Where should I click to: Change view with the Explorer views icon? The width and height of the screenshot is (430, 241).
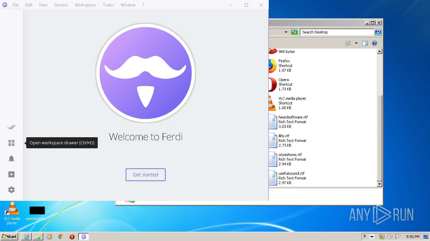click(x=348, y=43)
